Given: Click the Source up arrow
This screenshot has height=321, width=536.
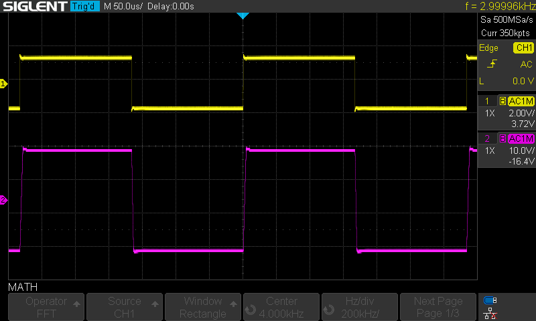Looking at the screenshot, I should [155, 304].
